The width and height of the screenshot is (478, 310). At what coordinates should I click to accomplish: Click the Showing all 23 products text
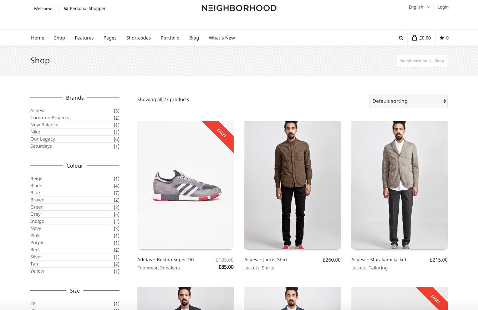pos(163,100)
